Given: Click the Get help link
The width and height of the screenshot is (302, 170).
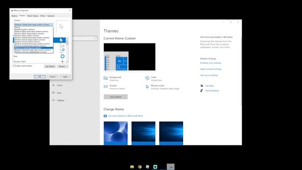Looking at the screenshot, I should [210, 86].
